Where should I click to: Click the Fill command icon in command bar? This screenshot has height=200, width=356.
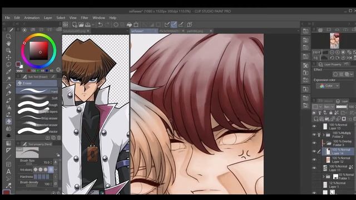tap(129, 24)
